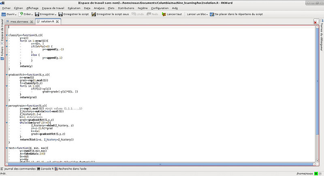Open the Aide menu
This screenshot has height=176, width=324.
tap(175, 8)
